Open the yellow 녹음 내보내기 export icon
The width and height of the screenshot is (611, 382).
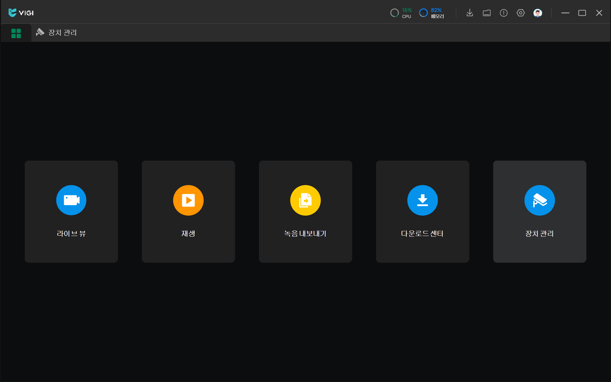(x=305, y=200)
